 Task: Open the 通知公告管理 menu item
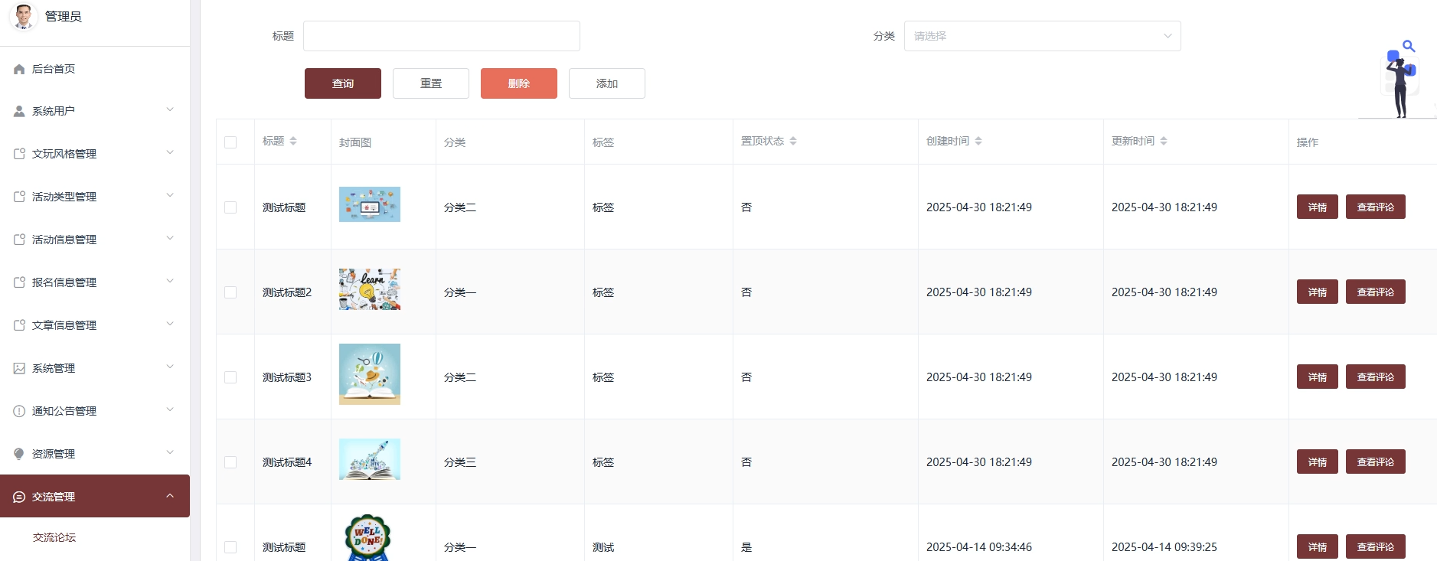click(95, 411)
